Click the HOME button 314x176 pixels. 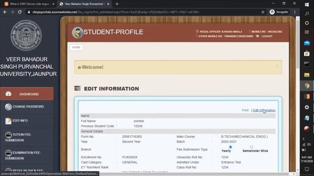(76, 47)
